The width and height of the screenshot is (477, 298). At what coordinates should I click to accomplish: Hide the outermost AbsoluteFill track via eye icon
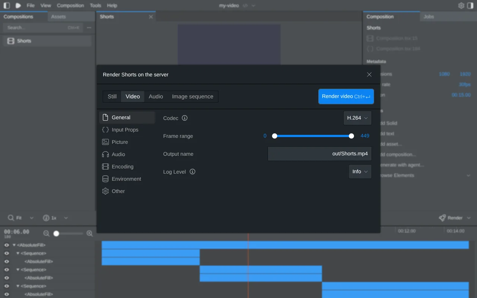pos(7,245)
